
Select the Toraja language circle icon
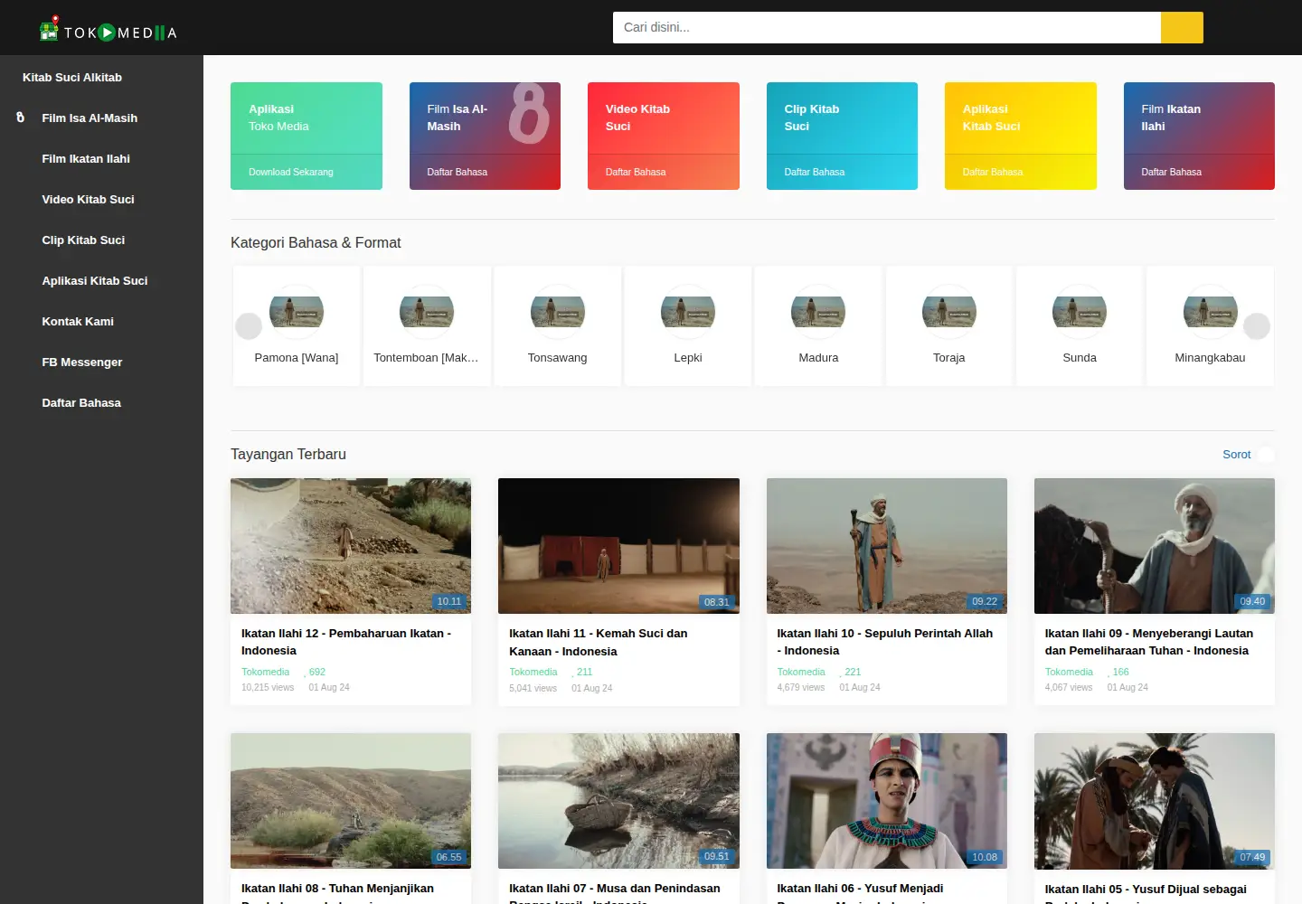point(949,312)
